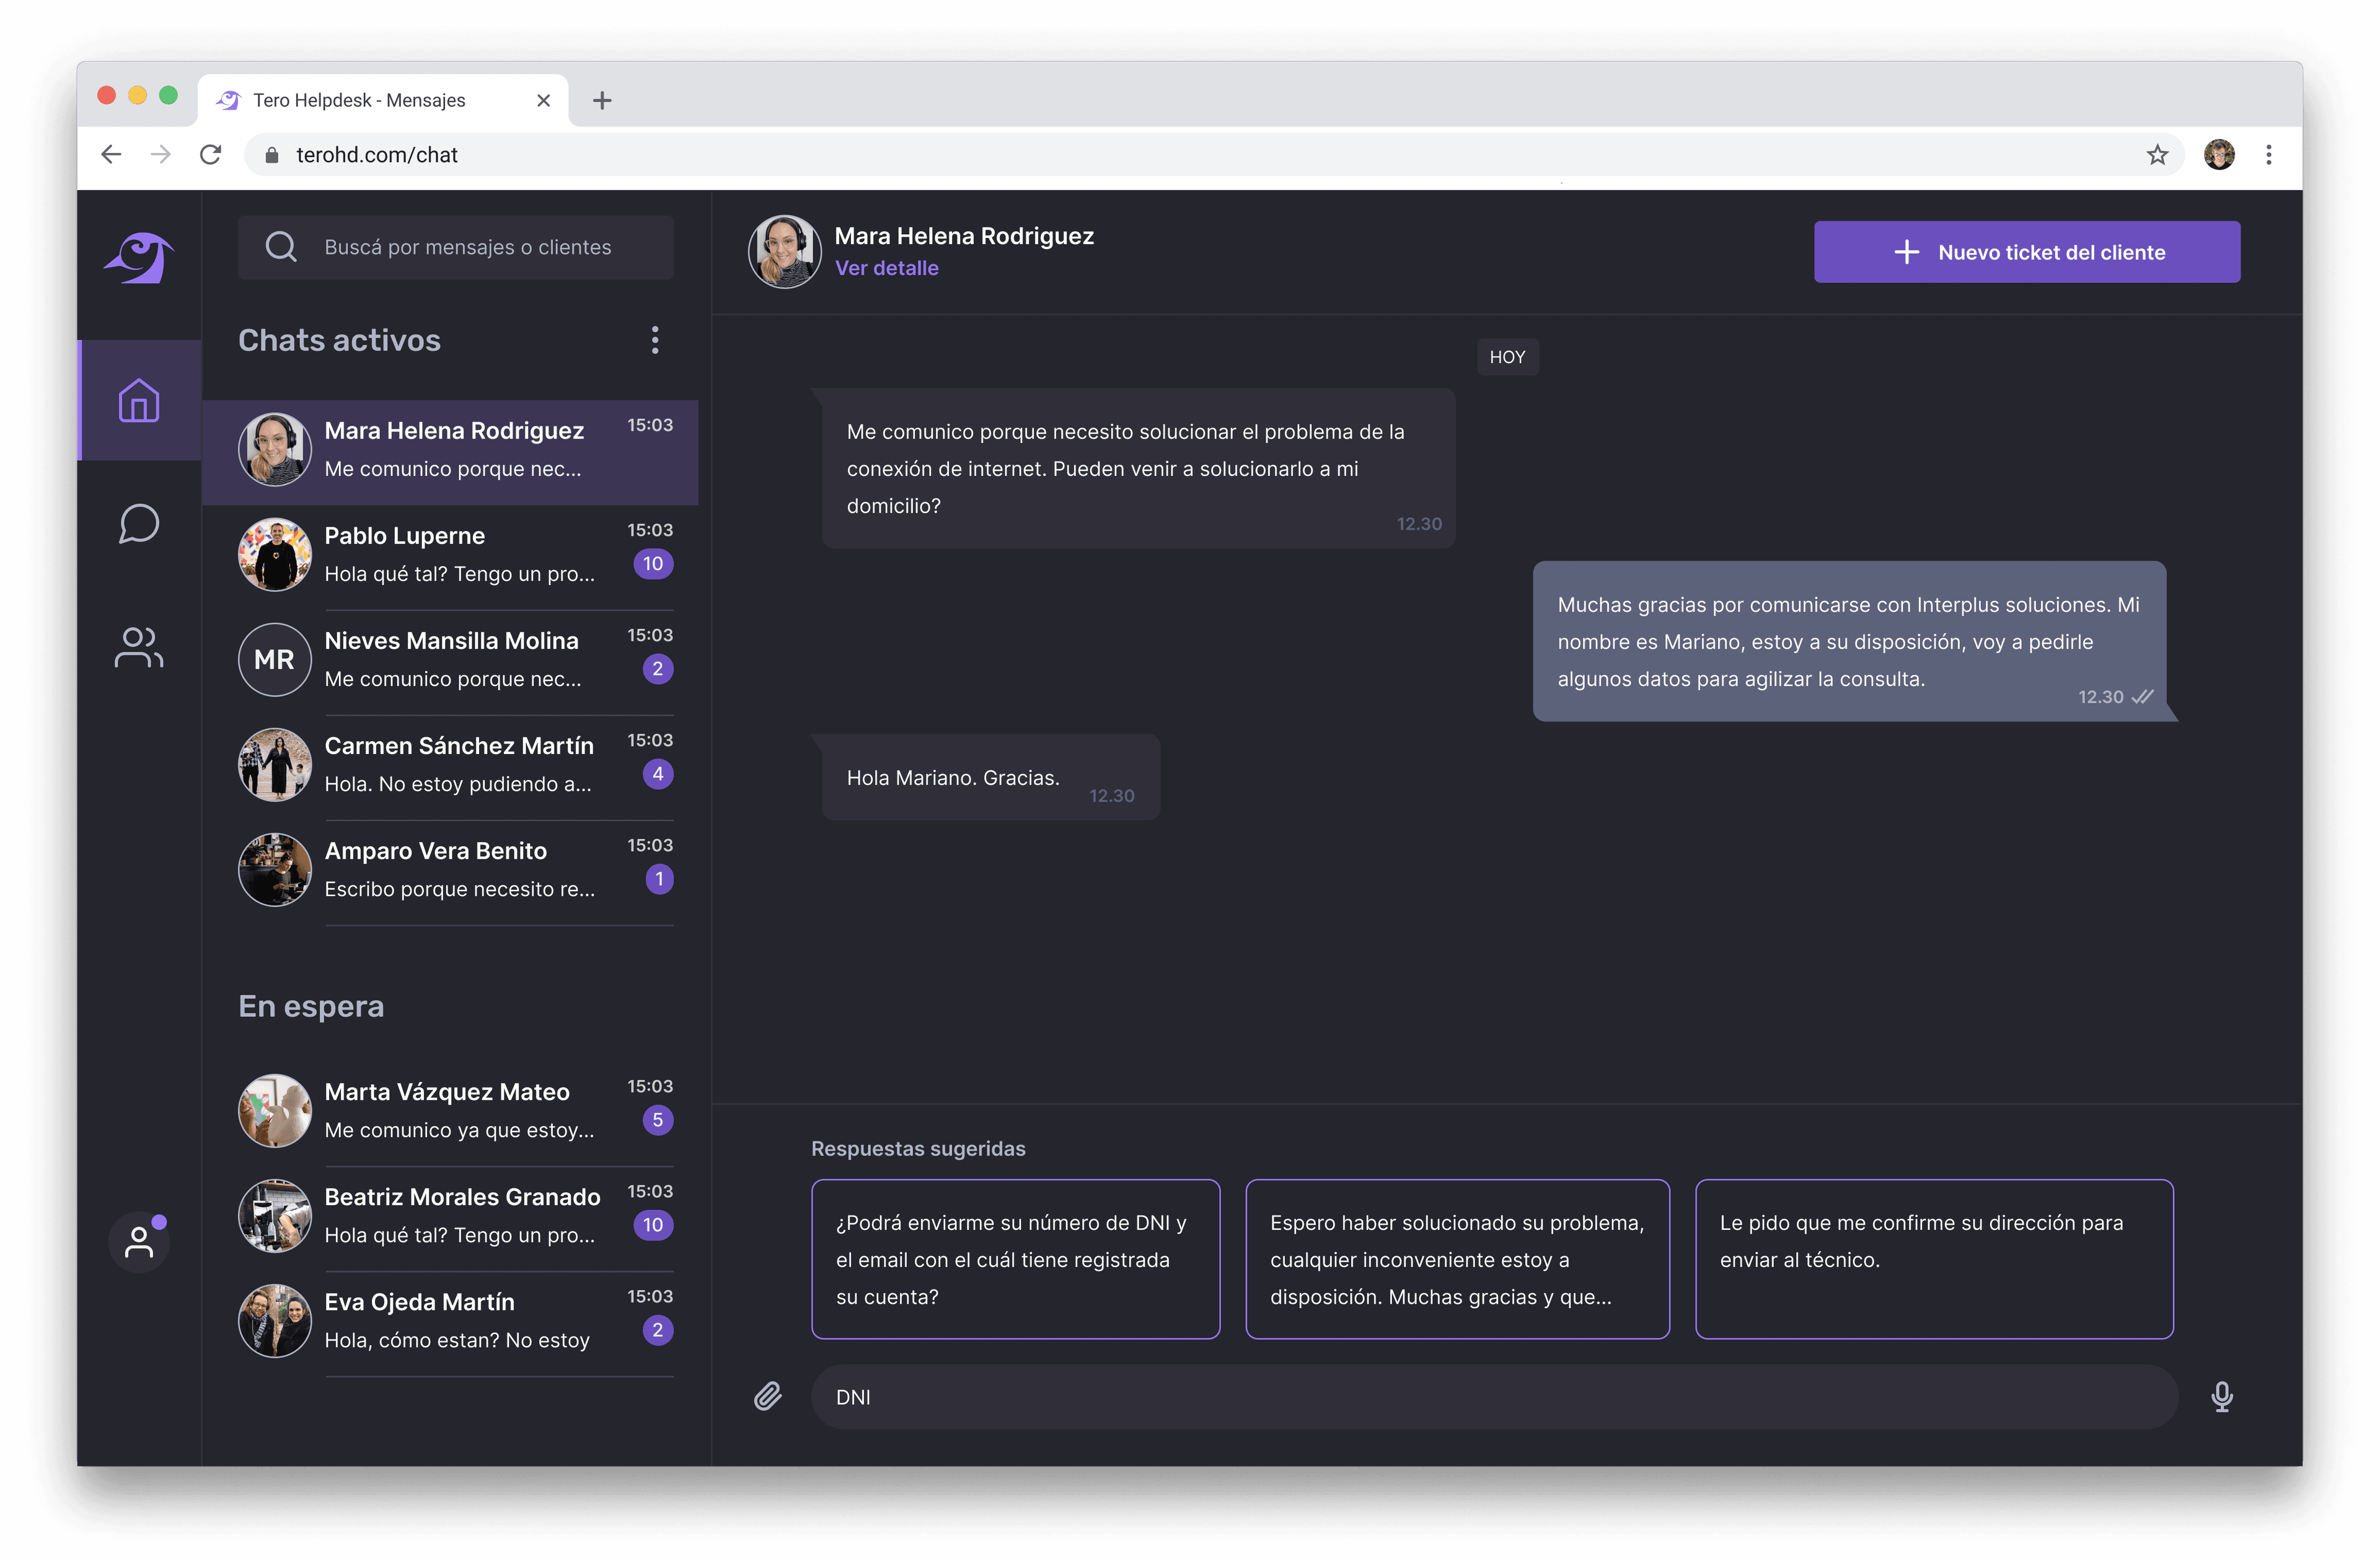The width and height of the screenshot is (2380, 1559).
Task: Select the Tero Helpdesk - Mensajes tab
Action: [x=360, y=100]
